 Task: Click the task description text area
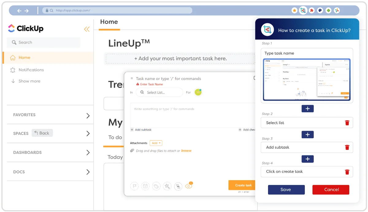[x=193, y=115]
